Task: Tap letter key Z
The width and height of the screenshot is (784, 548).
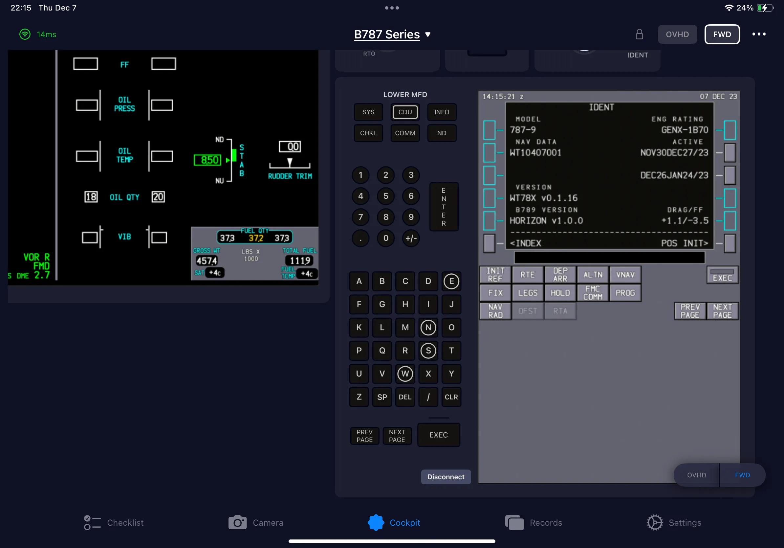Action: tap(359, 397)
